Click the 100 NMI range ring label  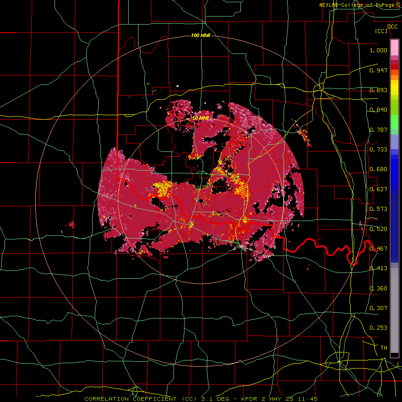201,35
